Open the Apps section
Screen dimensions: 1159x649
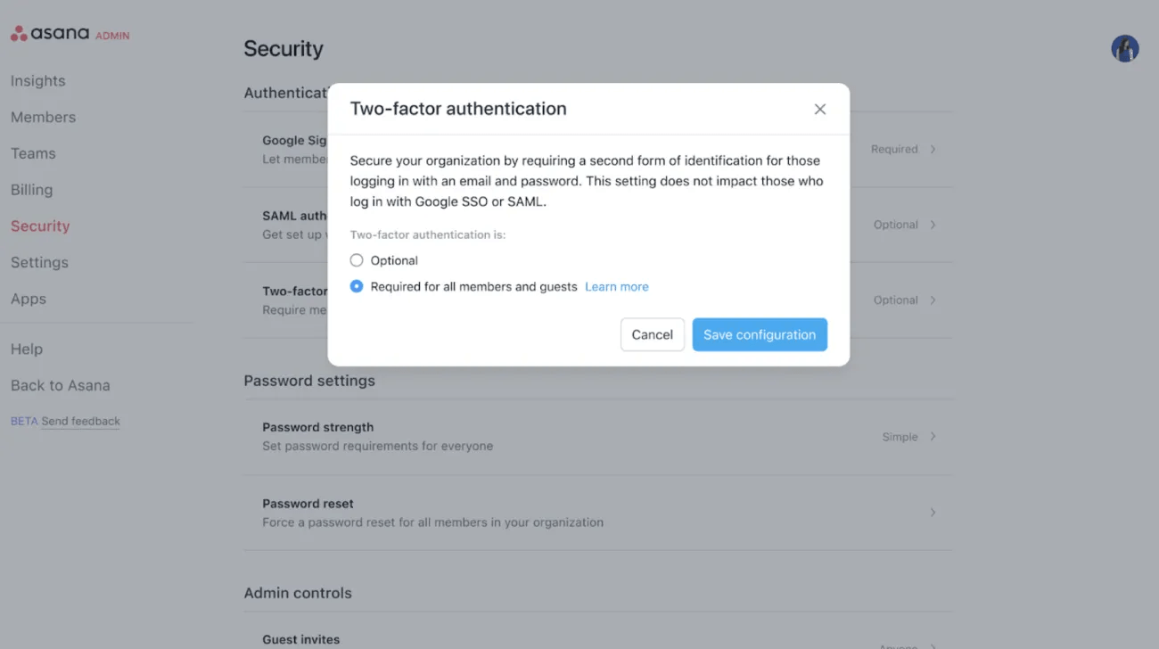tap(28, 299)
